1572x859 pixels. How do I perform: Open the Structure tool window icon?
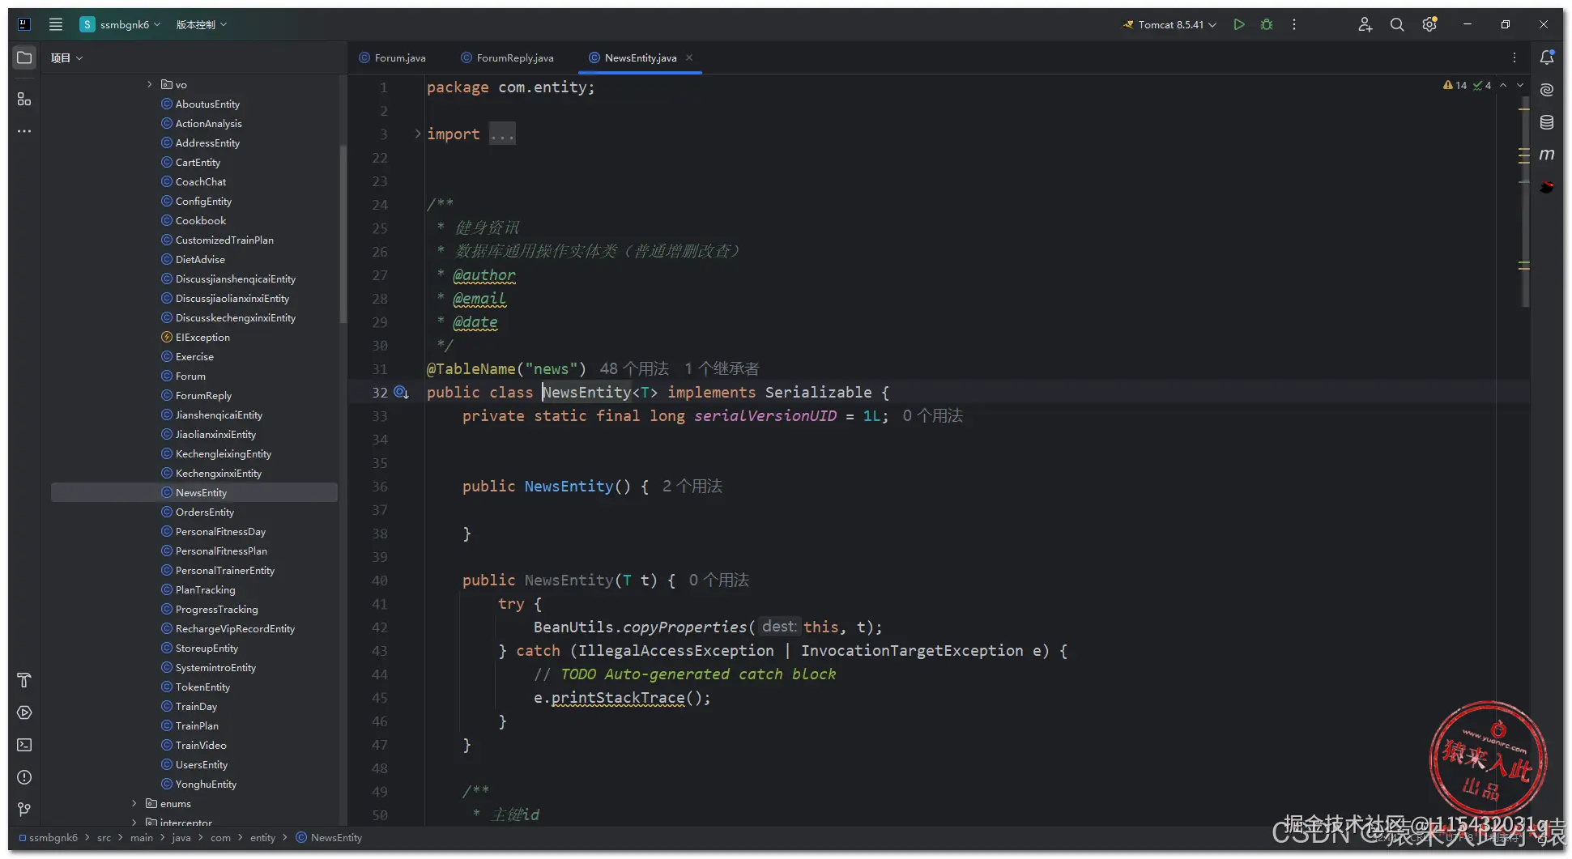[x=24, y=99]
